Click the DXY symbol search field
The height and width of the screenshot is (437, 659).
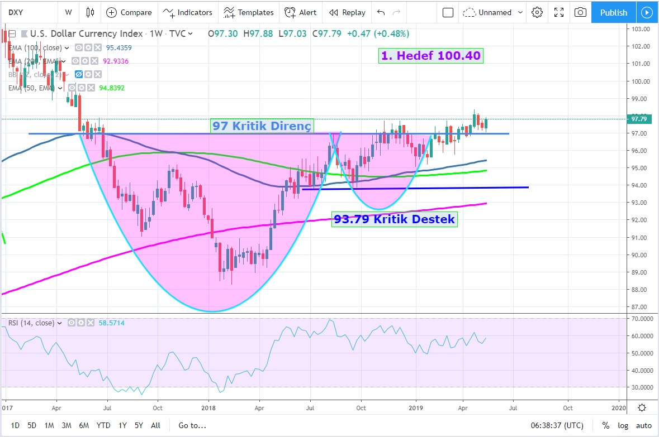pyautogui.click(x=30, y=12)
